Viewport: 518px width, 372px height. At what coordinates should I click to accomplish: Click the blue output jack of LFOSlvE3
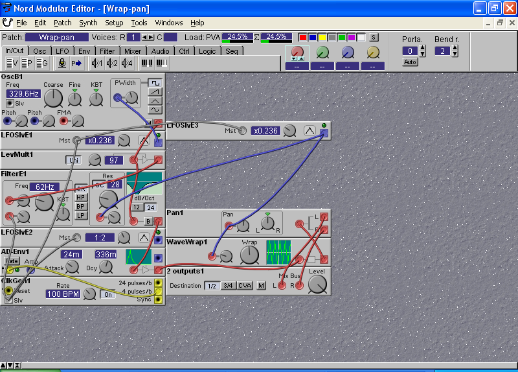pyautogui.click(x=324, y=133)
